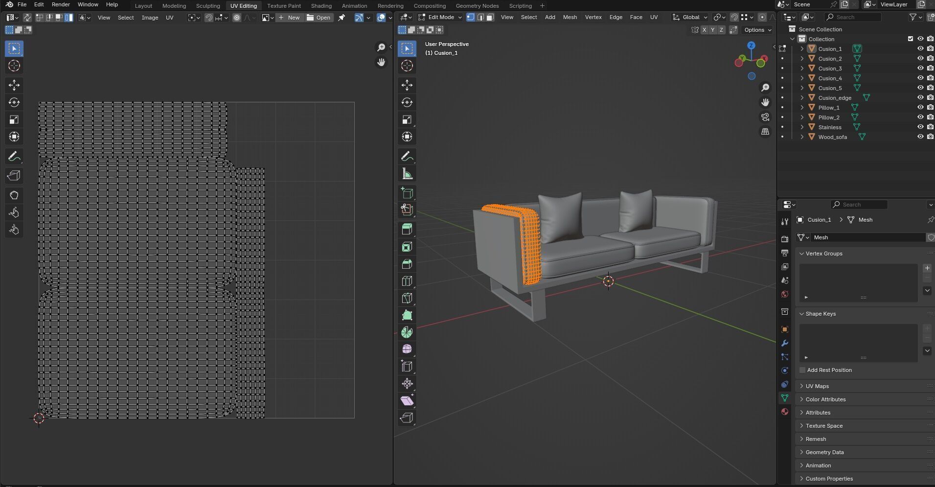This screenshot has height=487, width=935.
Task: Open the Render properties tab
Action: tap(784, 239)
